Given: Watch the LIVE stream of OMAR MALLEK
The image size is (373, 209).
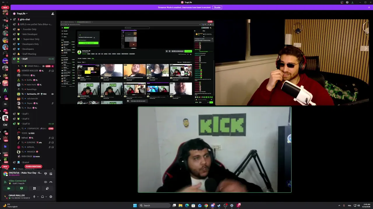Looking at the screenshot, I should pos(48,66).
